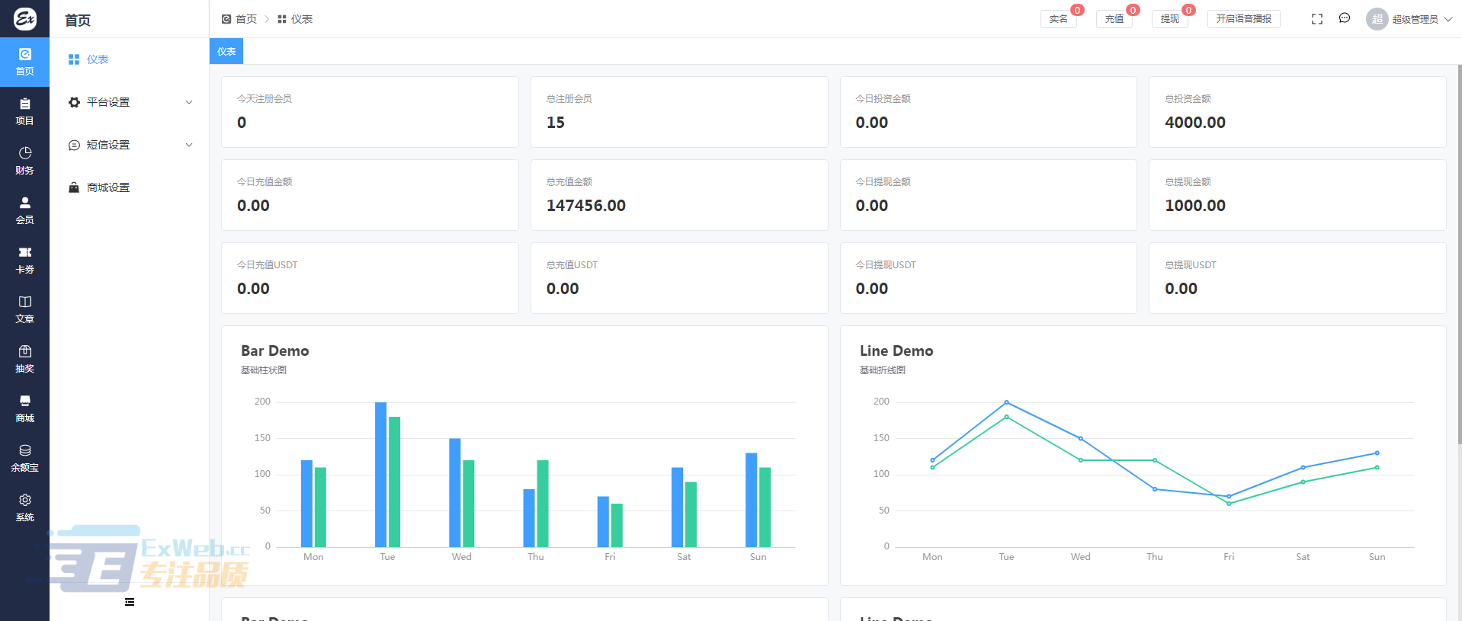The width and height of the screenshot is (1462, 621).
Task: Open the 商城 mall sidebar icon
Action: (24, 408)
